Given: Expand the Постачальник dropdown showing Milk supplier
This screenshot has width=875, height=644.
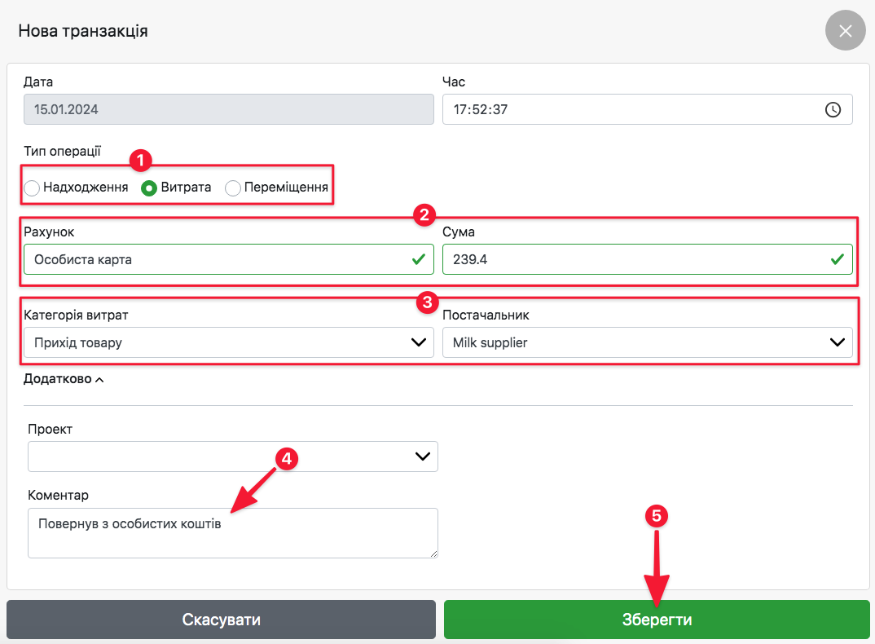Looking at the screenshot, I should click(647, 342).
